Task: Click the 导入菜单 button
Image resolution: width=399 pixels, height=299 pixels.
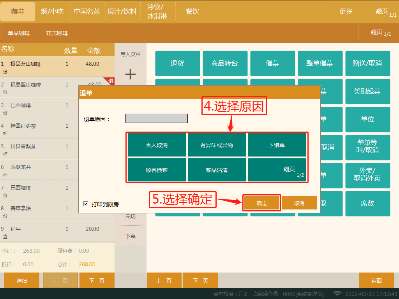Action: click(x=131, y=55)
